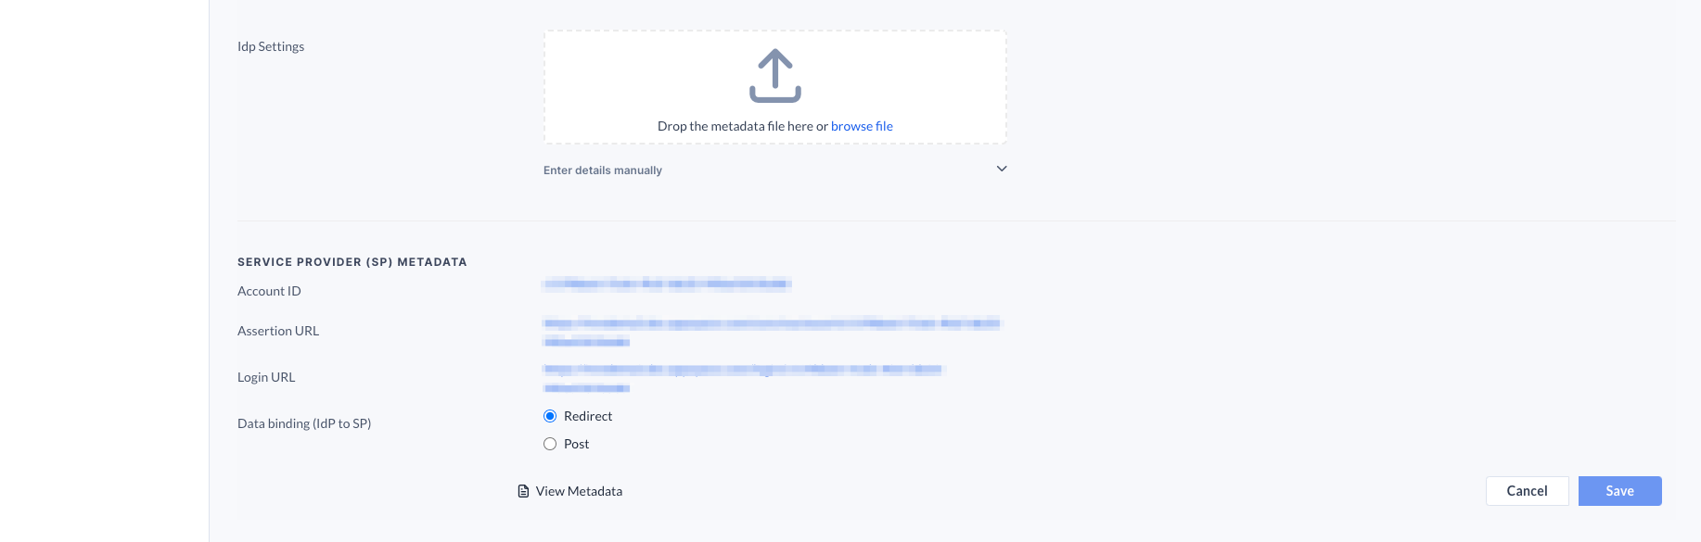Viewport: 1701px width, 542px height.
Task: Click the metadata file drop zone
Action: pyautogui.click(x=775, y=87)
